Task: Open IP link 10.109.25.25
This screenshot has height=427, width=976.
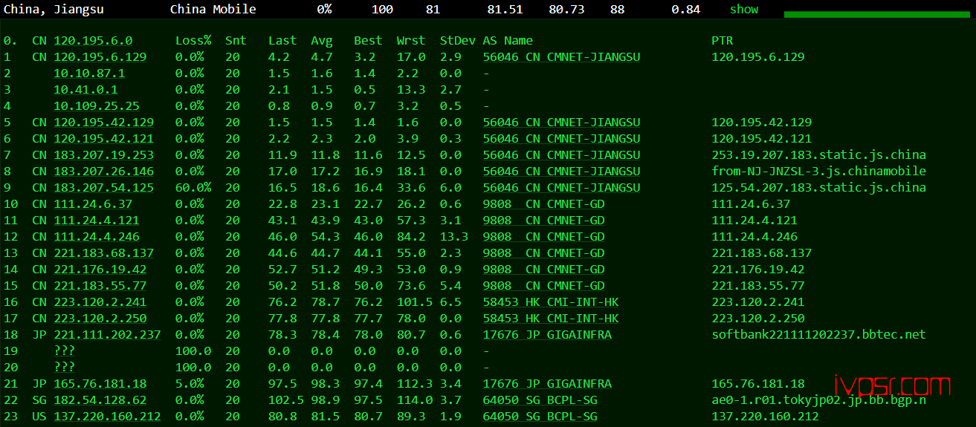Action: [97, 106]
